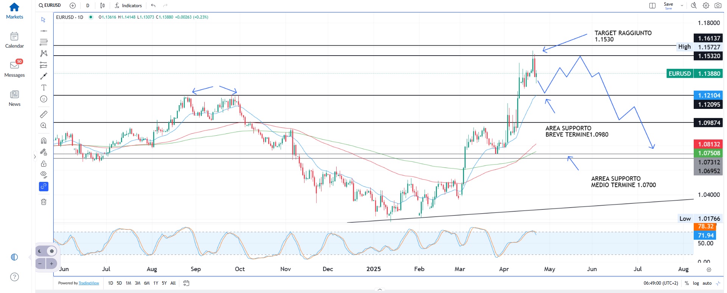Switch to dark mode with the moon toggle
This screenshot has height=293, width=727.
click(x=40, y=251)
